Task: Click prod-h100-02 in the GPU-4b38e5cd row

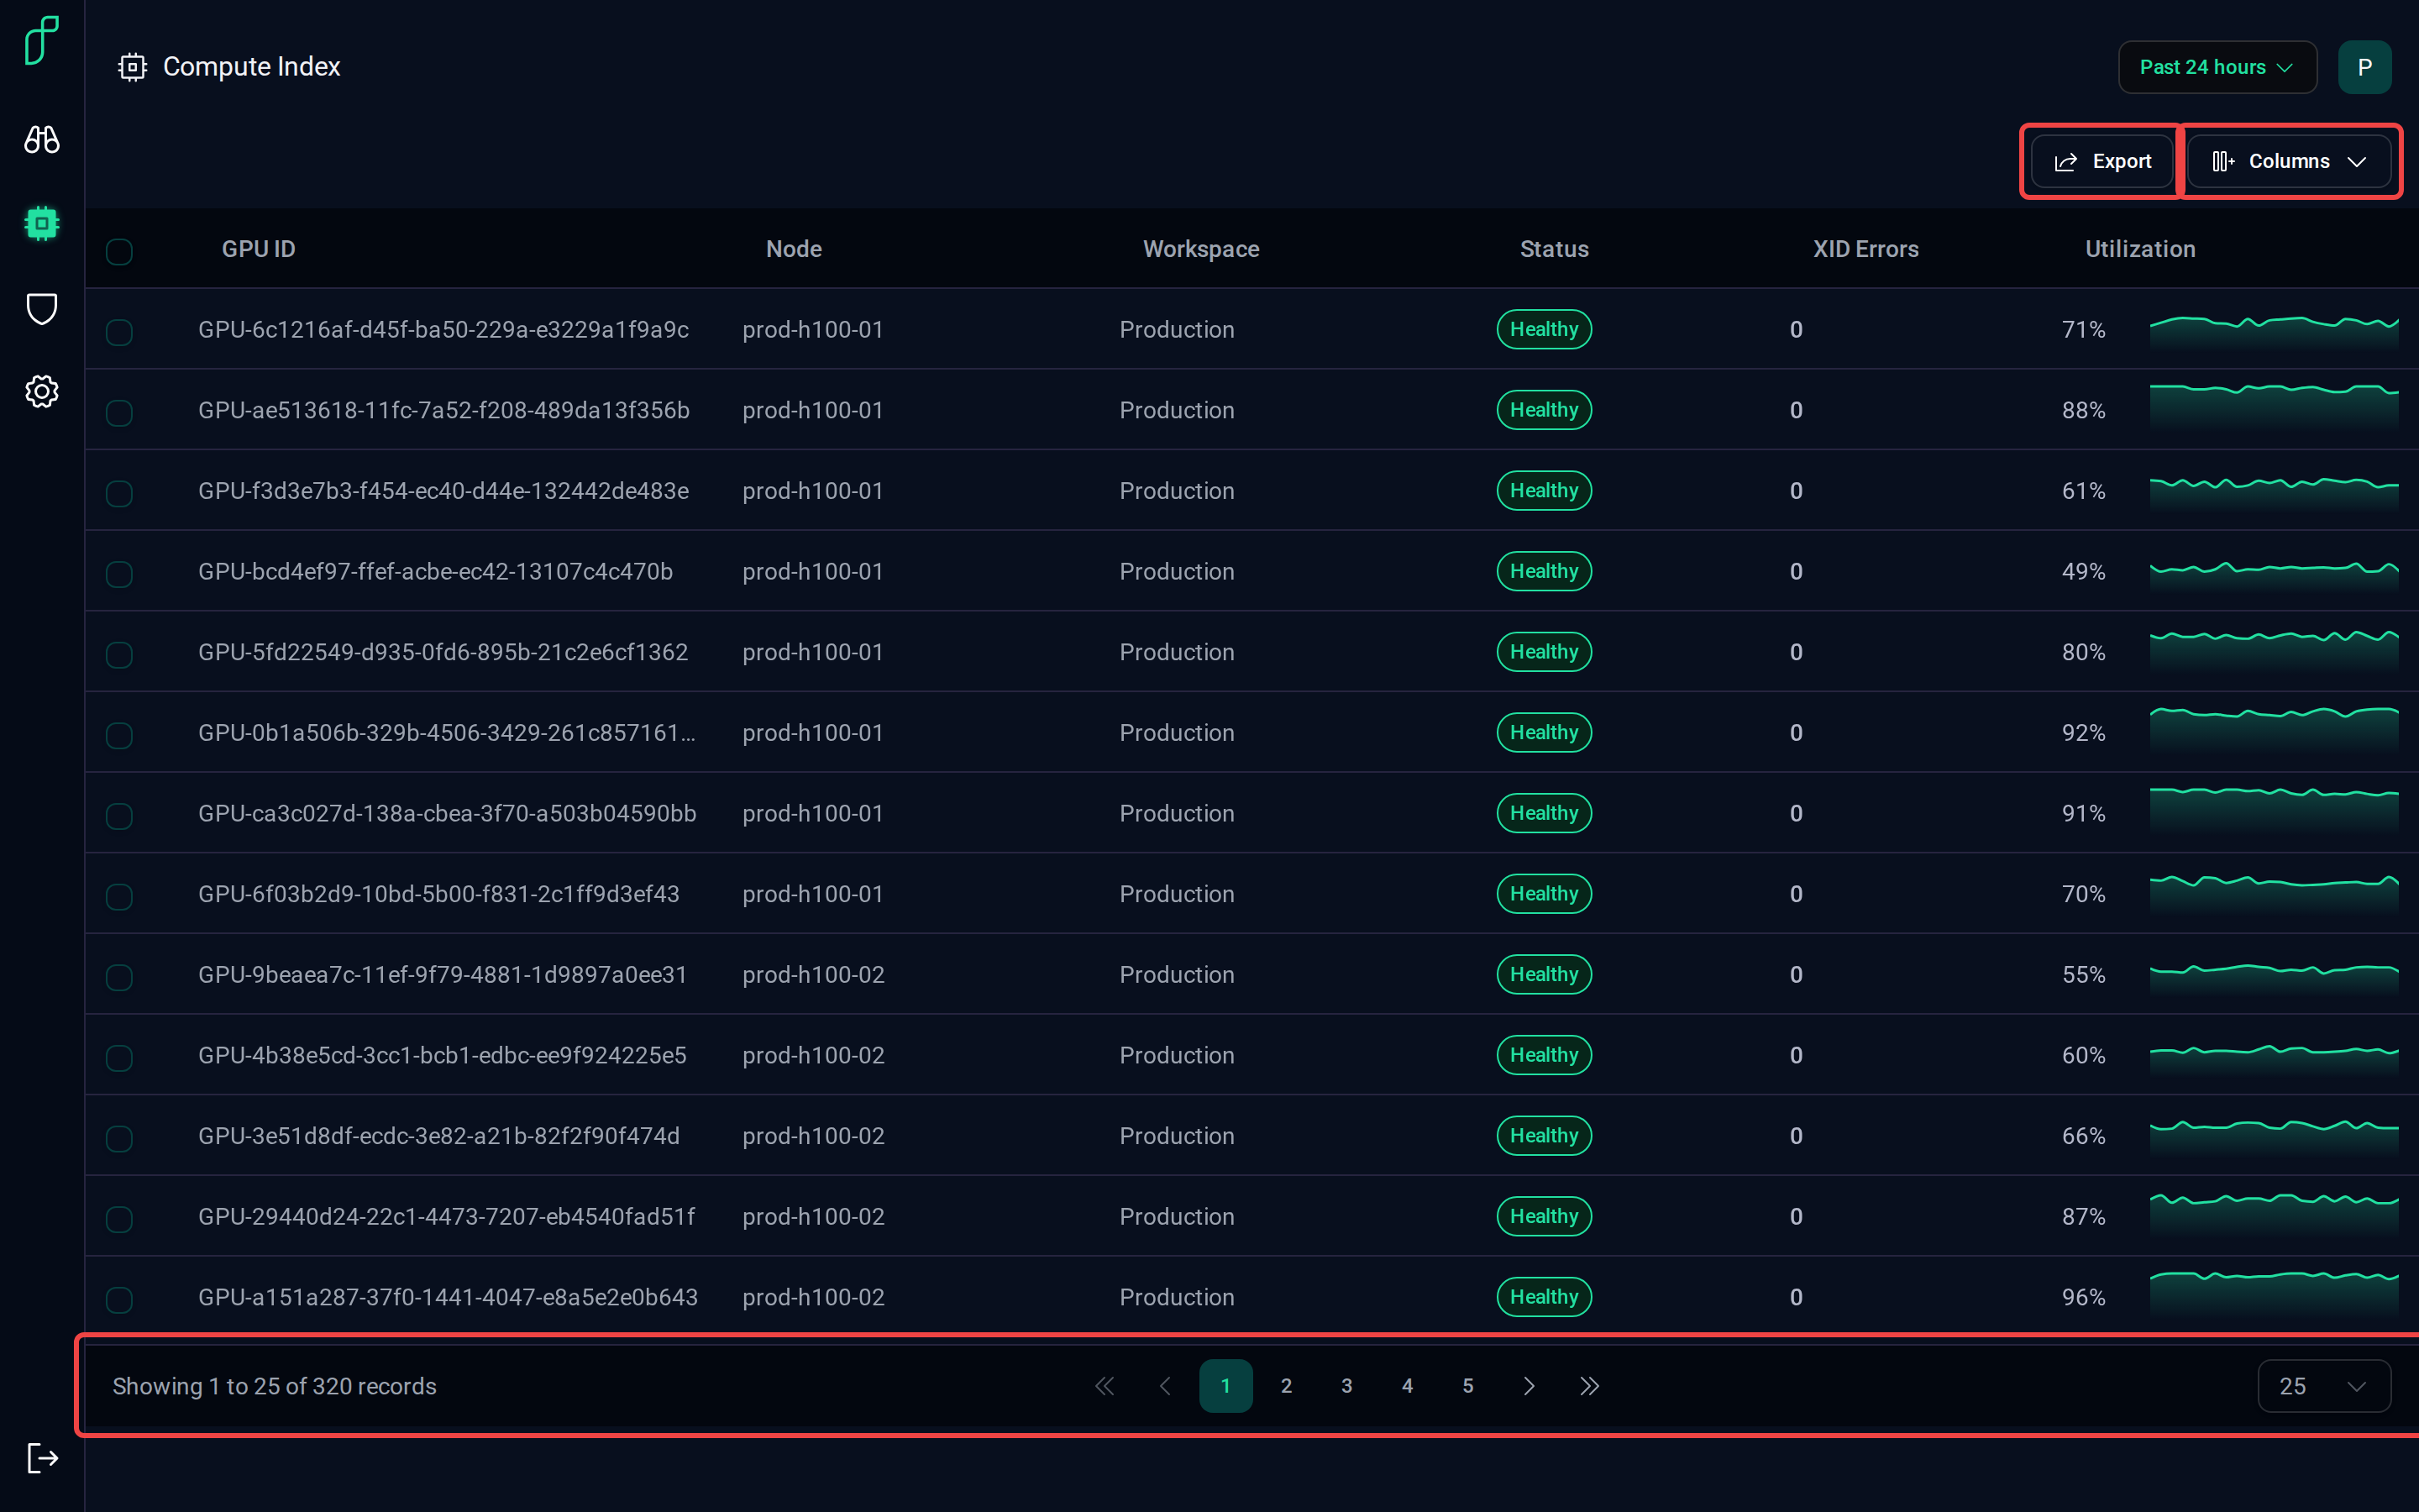Action: [814, 1055]
